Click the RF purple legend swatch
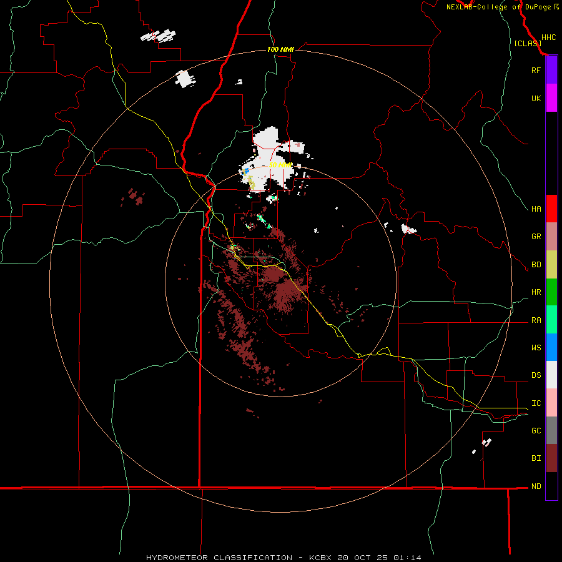 [x=551, y=70]
